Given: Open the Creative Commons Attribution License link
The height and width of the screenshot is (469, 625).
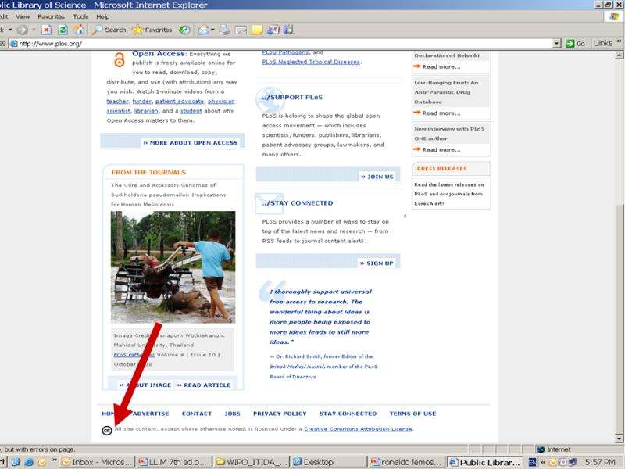Looking at the screenshot, I should point(358,429).
